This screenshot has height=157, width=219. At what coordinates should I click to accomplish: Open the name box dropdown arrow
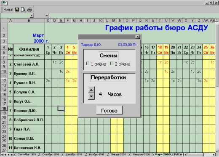pos(32,15)
